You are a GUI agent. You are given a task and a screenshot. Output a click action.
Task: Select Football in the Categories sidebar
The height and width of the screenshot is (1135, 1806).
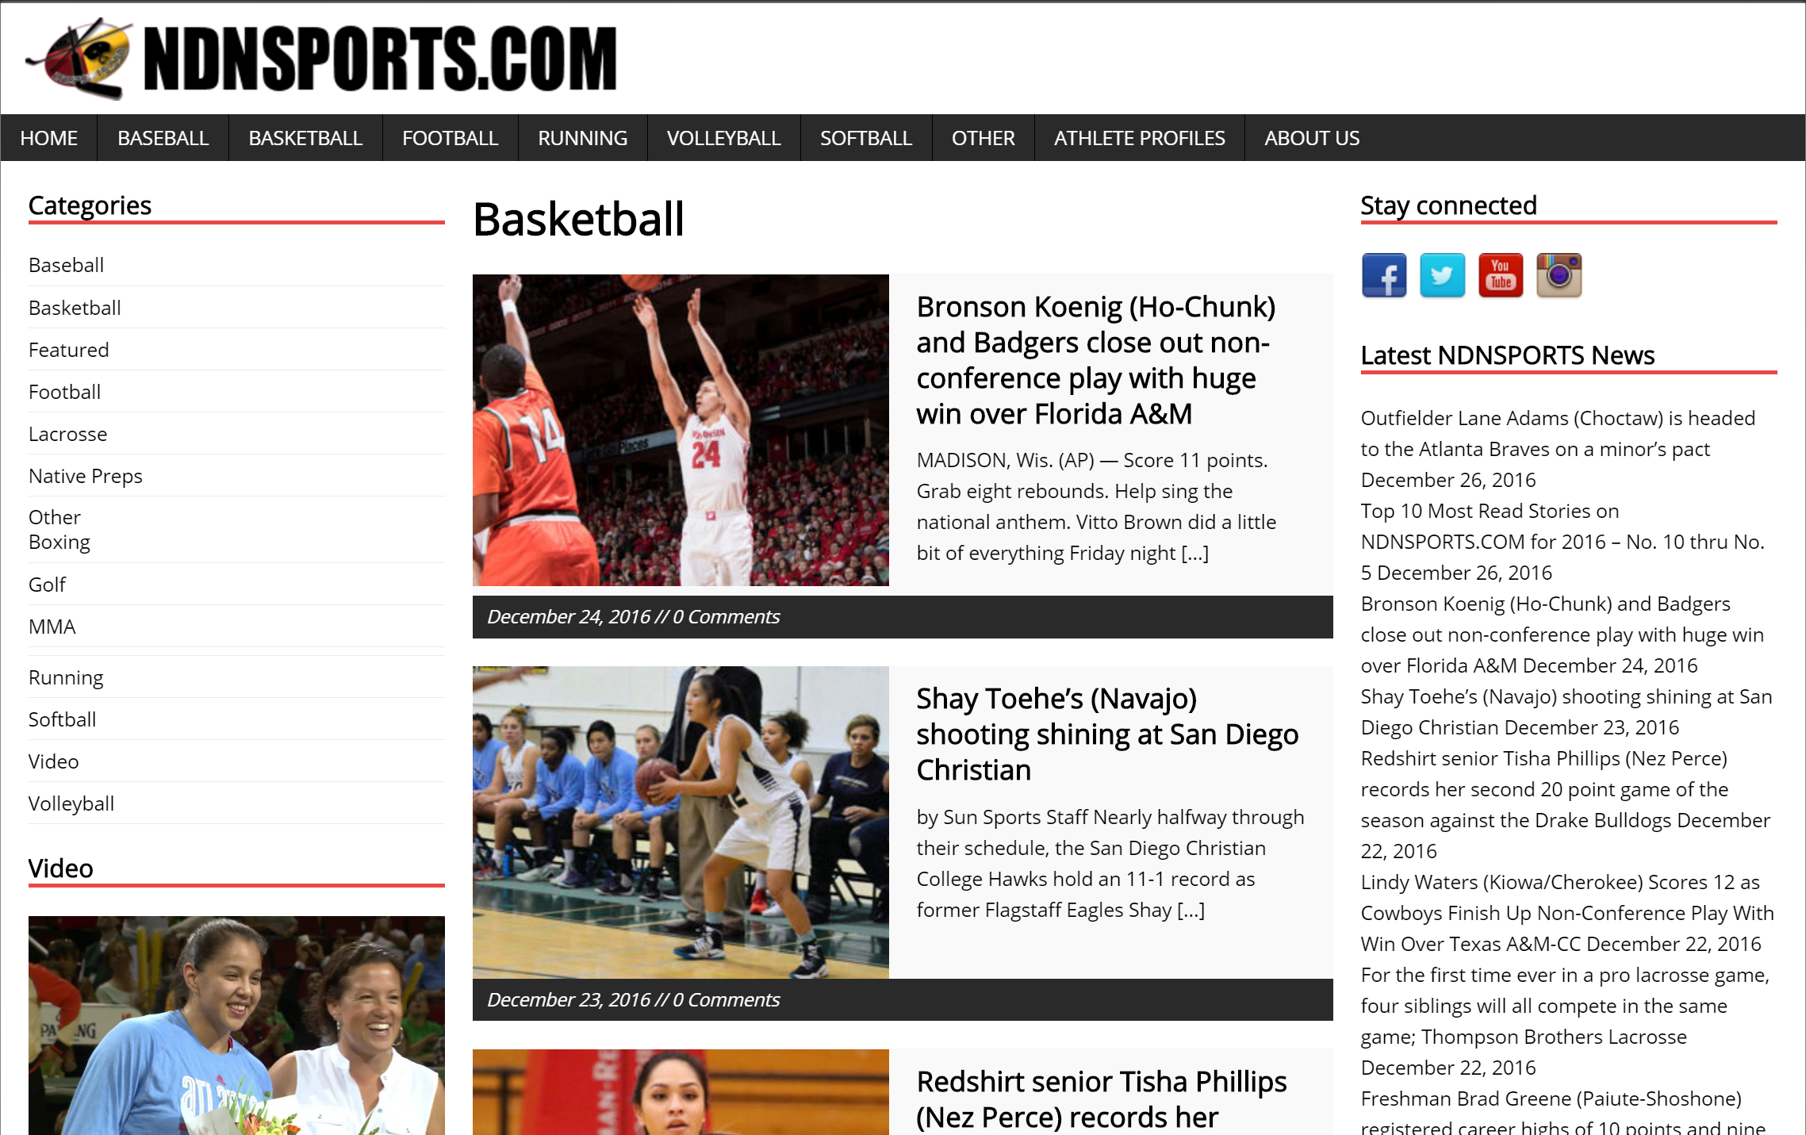pos(65,392)
